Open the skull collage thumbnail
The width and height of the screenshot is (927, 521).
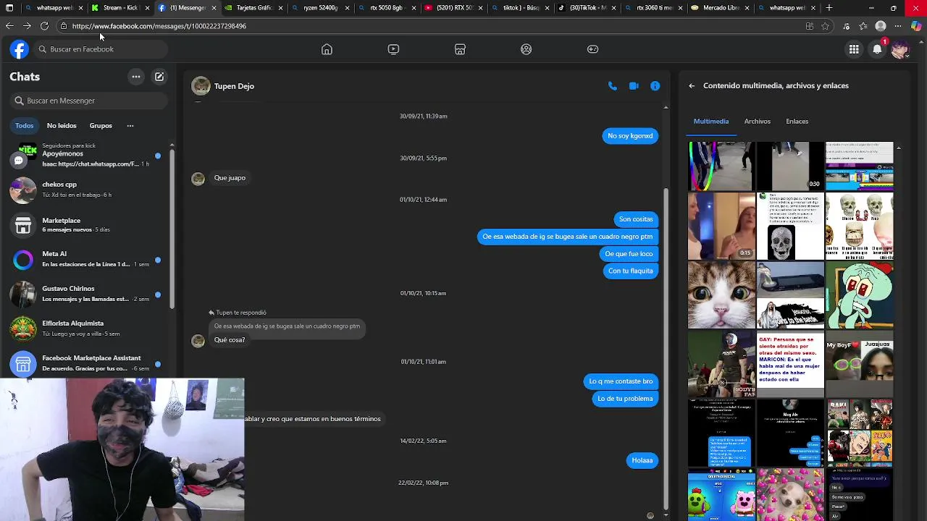(860, 226)
